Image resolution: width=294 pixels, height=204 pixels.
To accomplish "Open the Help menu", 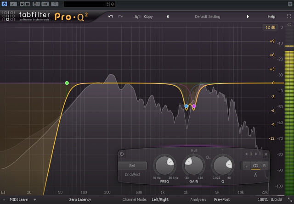I will coord(271,17).
